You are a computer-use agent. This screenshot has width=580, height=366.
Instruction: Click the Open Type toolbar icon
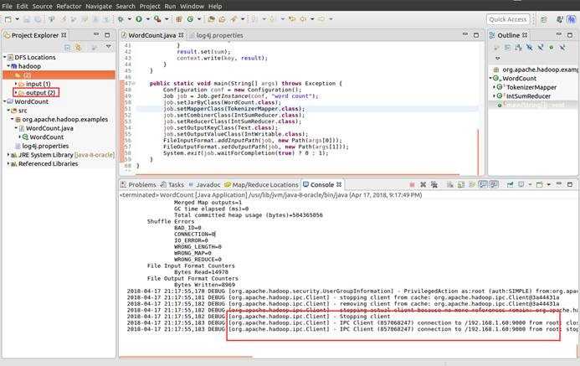(211, 19)
